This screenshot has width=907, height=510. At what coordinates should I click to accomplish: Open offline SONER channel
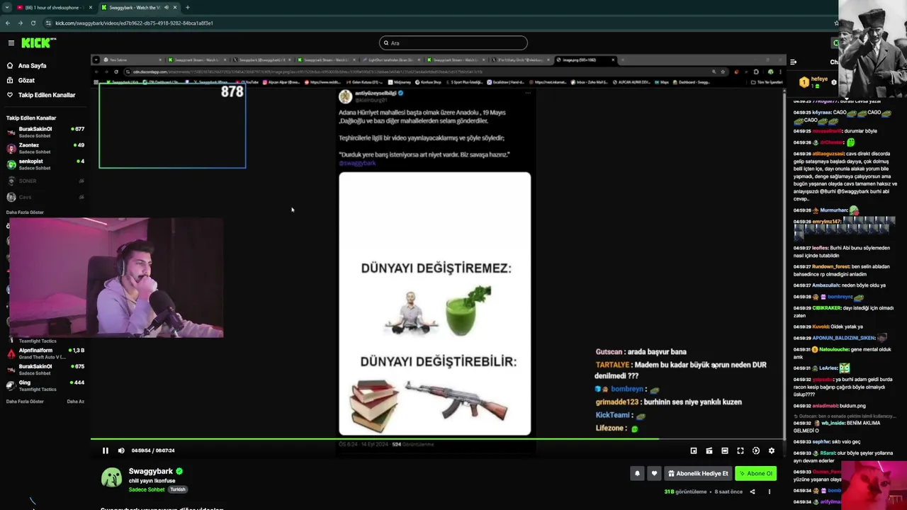[45, 181]
